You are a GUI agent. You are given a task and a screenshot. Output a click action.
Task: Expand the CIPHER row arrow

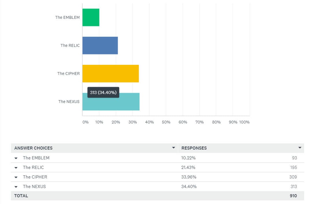point(16,177)
